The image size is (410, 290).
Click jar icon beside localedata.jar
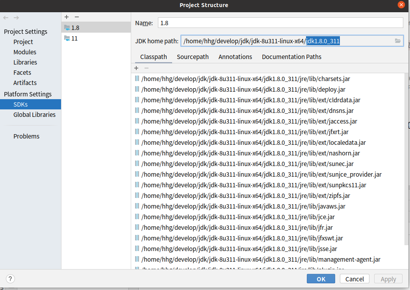137,142
